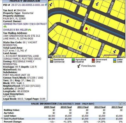Click the green Agricultural legend swatch
Image resolution: width=126 pixels, height=123 pixels.
coord(73,60)
